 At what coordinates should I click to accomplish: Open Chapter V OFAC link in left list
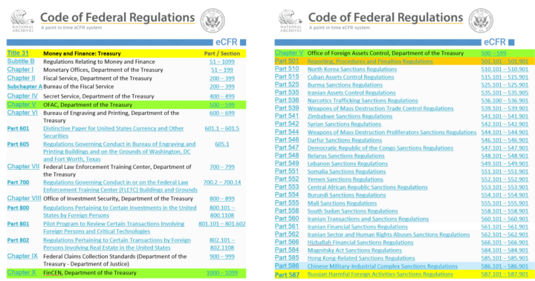(22, 105)
